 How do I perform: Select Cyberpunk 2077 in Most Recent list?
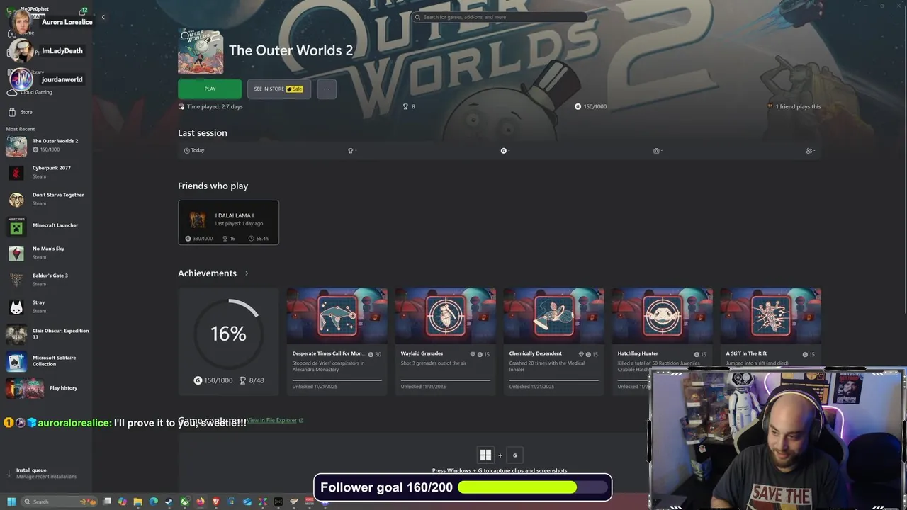(x=46, y=172)
